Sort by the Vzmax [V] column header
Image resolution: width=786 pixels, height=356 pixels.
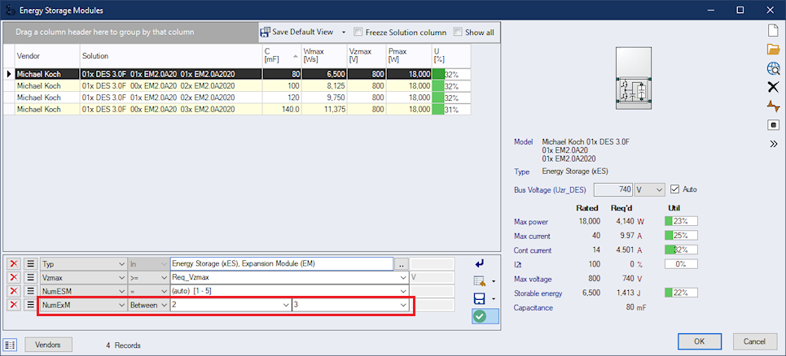[x=367, y=55]
